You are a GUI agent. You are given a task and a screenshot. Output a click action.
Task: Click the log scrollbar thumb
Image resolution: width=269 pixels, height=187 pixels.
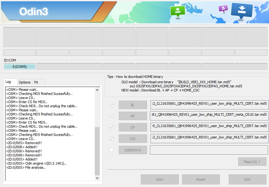click(x=97, y=151)
